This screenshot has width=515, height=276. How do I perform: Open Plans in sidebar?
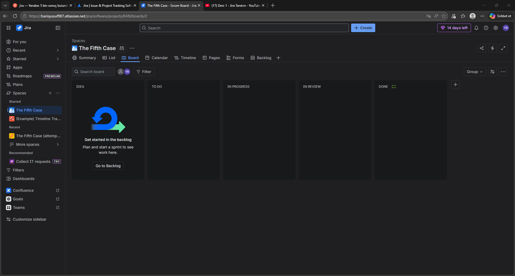click(33, 84)
